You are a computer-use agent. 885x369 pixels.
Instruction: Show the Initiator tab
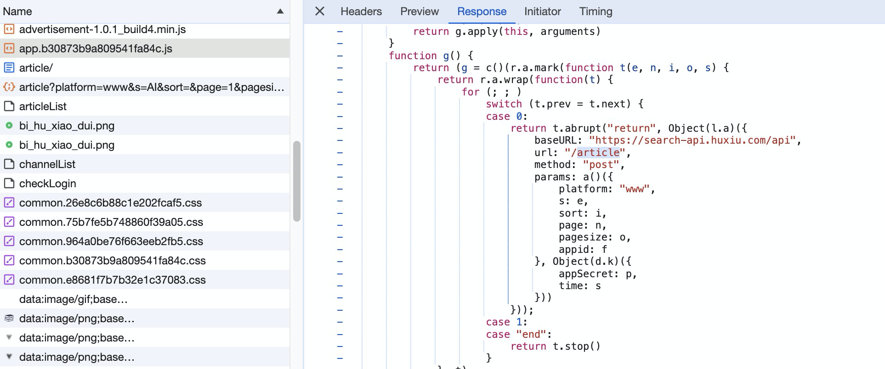[x=543, y=11]
